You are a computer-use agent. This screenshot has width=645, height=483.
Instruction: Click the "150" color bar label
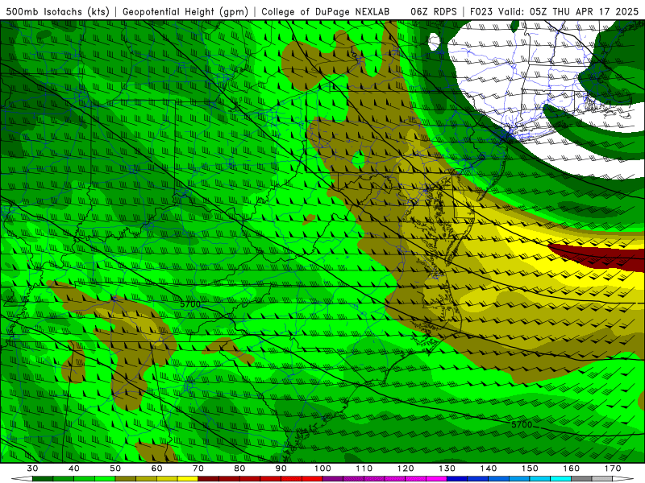(530, 469)
